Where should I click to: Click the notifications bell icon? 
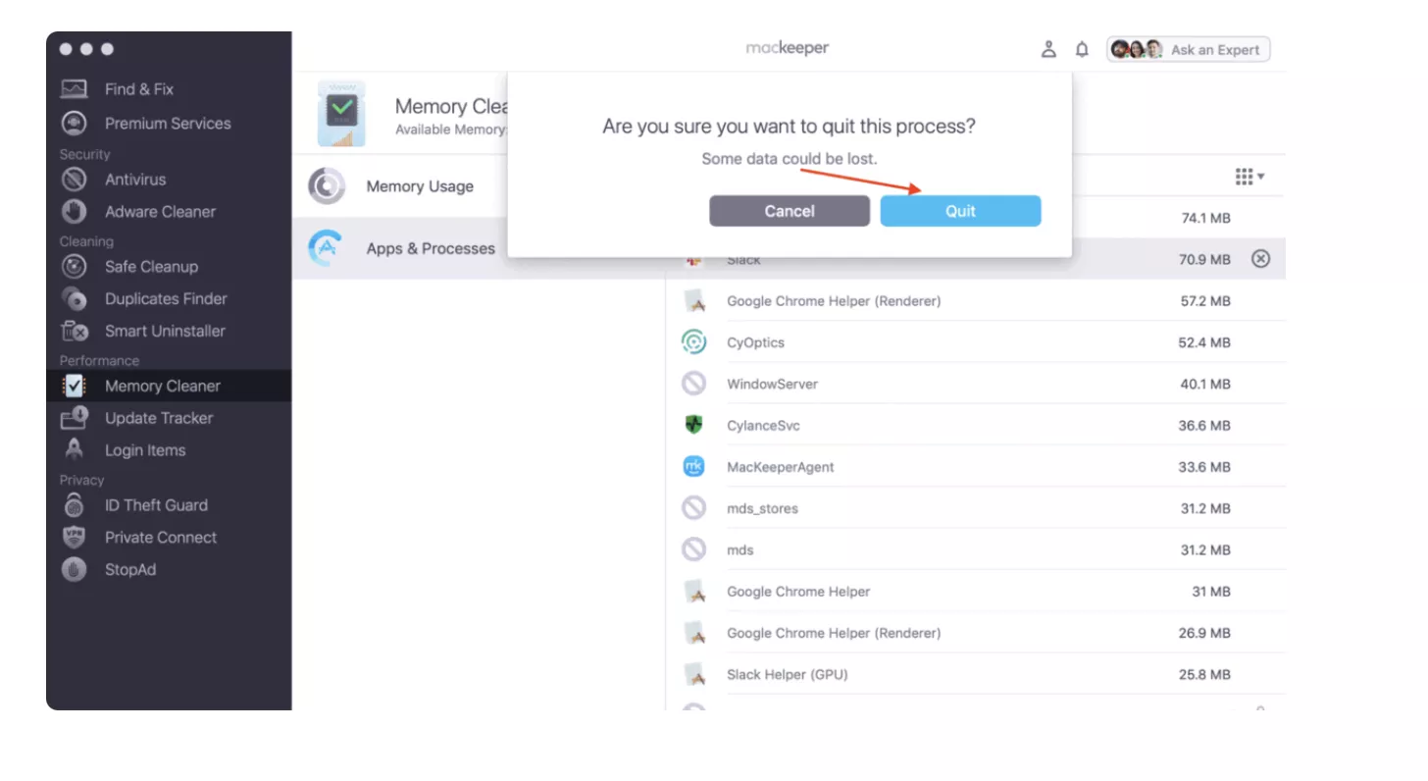[x=1082, y=50]
